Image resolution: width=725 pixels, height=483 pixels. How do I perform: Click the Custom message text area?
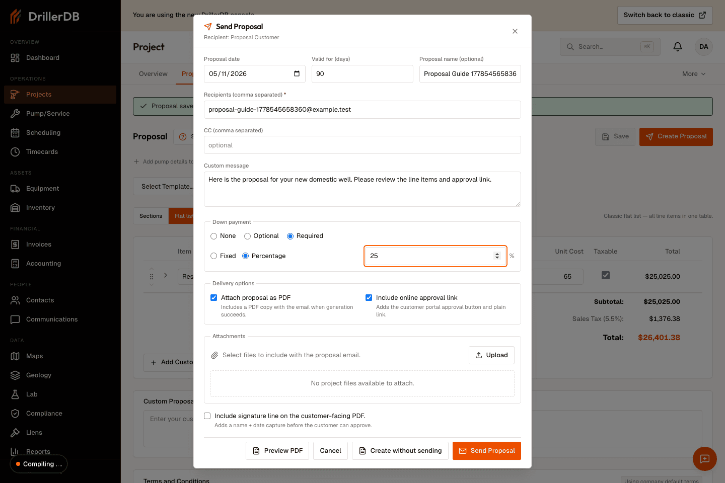click(x=362, y=189)
